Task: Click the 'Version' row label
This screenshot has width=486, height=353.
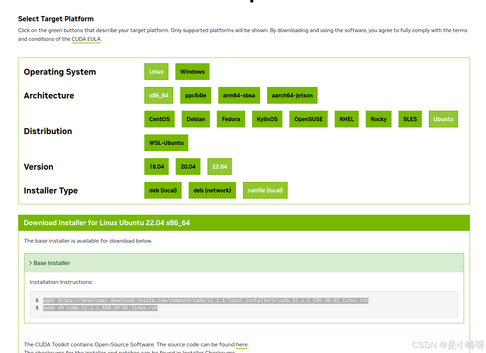Action: tap(39, 167)
